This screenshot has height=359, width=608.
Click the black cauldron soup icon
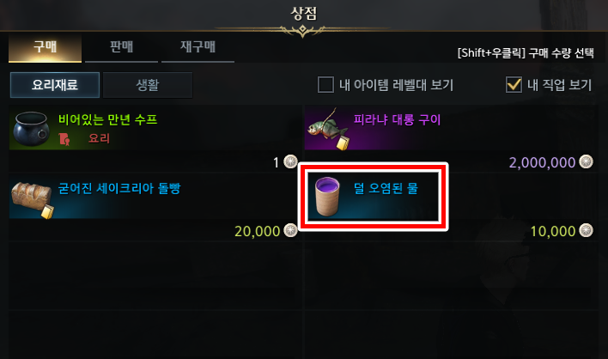point(31,128)
